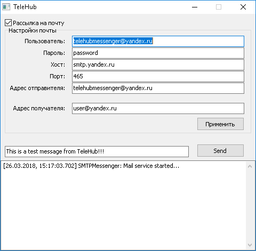Click the test message text box
The width and height of the screenshot is (256, 251).
pyautogui.click(x=97, y=151)
